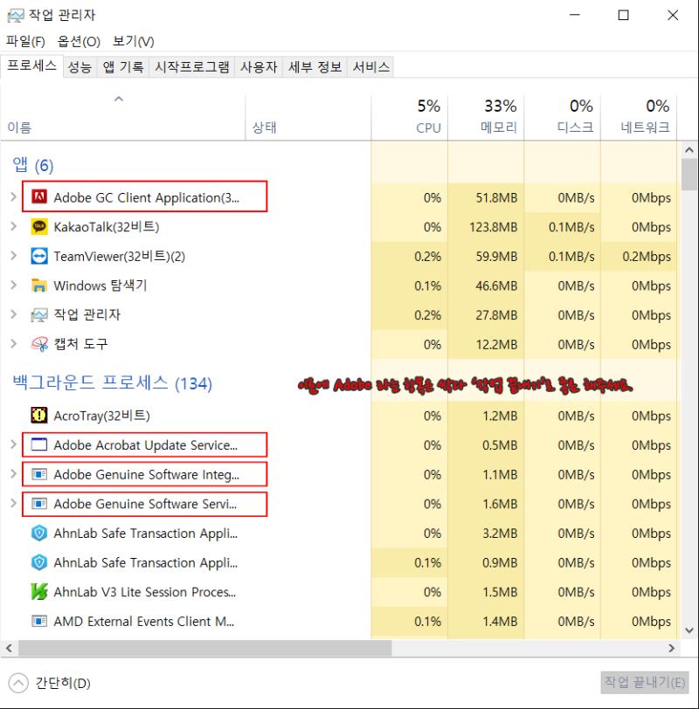Image resolution: width=699 pixels, height=709 pixels.
Task: Click the 캡처 도구 scissors icon
Action: tap(39, 344)
